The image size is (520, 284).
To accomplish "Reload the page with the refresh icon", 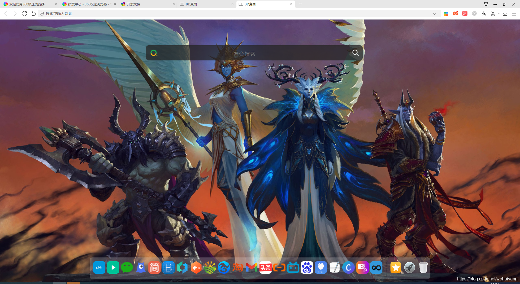I will (x=24, y=14).
